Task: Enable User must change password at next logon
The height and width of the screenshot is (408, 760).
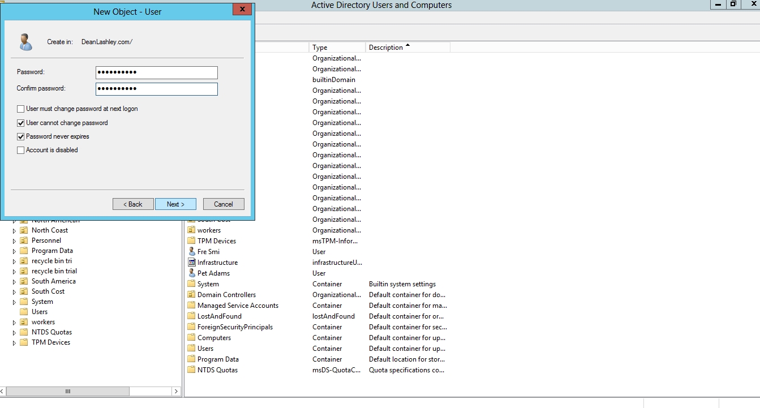Action: pos(21,109)
